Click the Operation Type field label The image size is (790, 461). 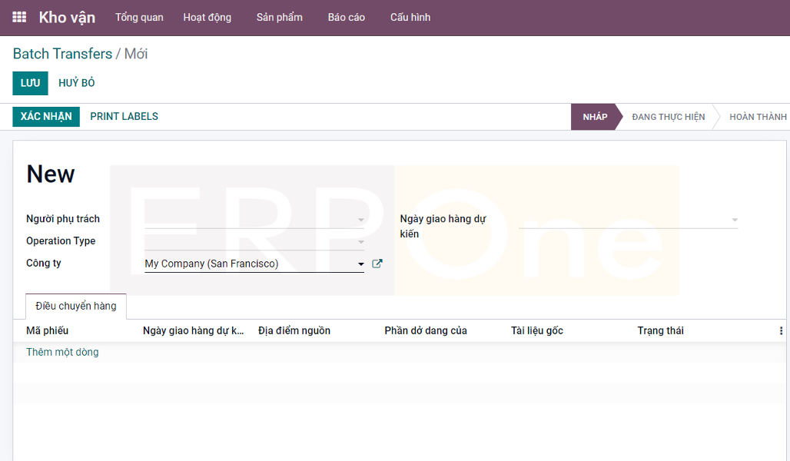pos(61,240)
